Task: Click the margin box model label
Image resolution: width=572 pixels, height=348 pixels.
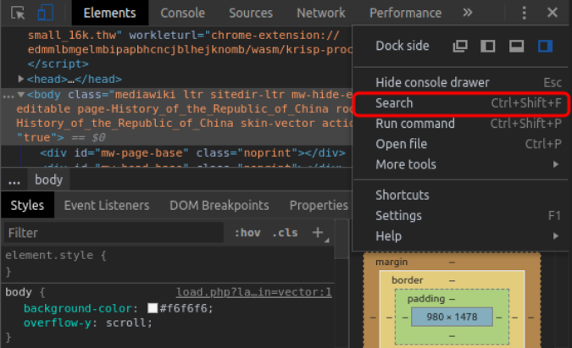Action: click(392, 262)
